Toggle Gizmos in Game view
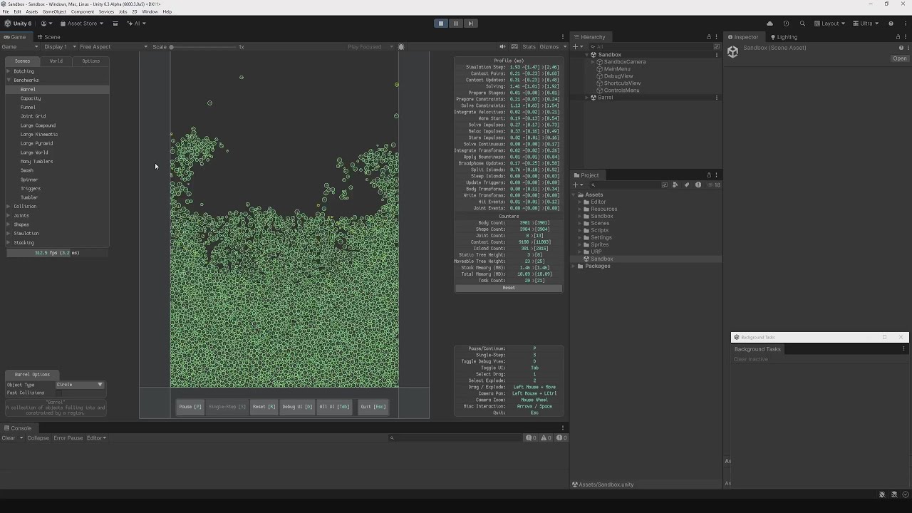The image size is (912, 513). tap(549, 47)
